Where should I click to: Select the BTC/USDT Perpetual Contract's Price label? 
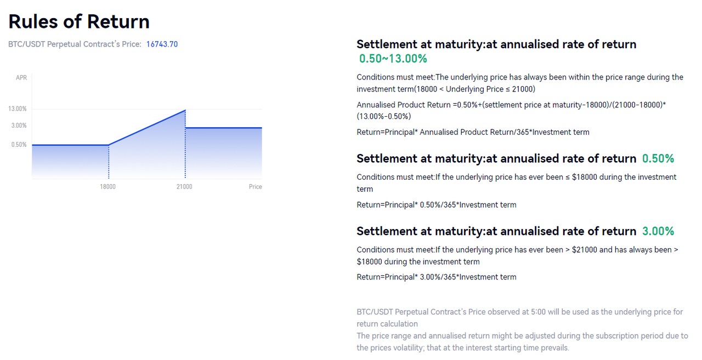75,44
